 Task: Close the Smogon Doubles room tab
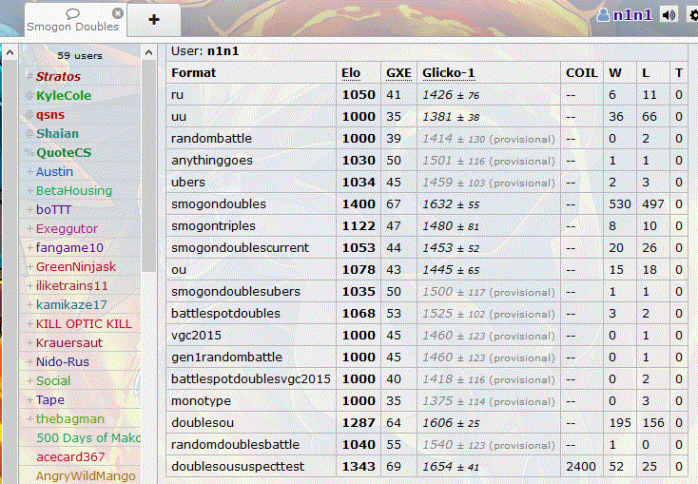click(117, 13)
